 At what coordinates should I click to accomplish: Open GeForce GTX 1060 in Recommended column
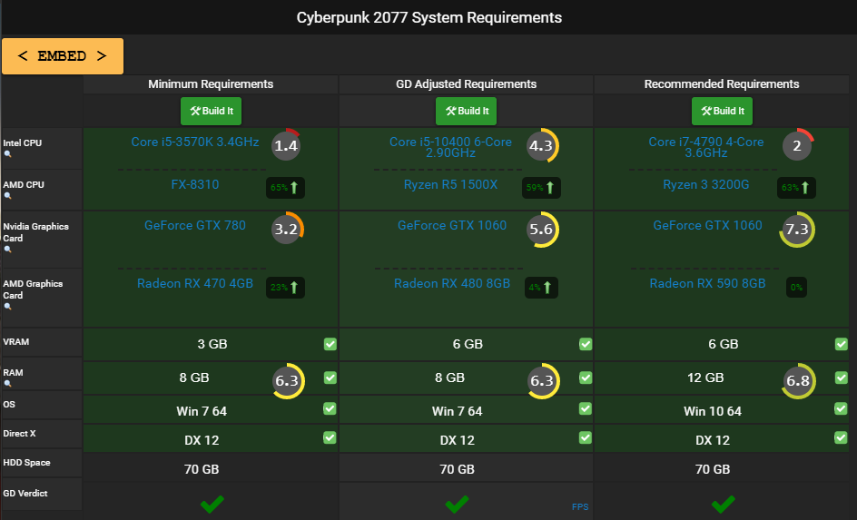coord(707,226)
